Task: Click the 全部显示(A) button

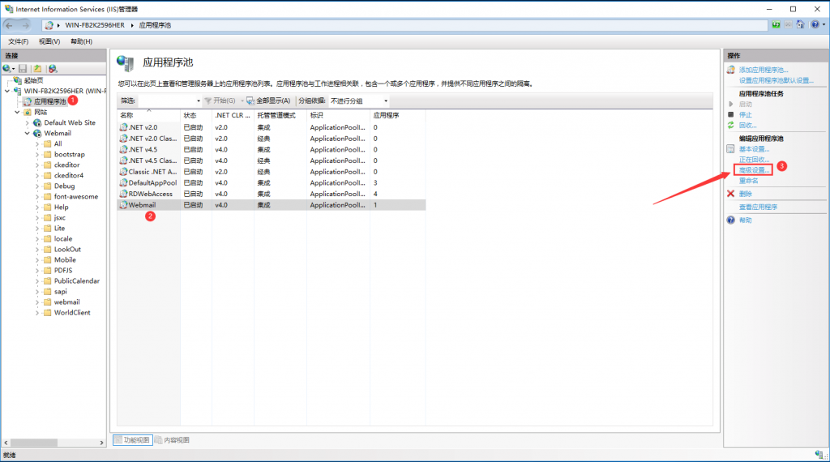Action: point(268,101)
